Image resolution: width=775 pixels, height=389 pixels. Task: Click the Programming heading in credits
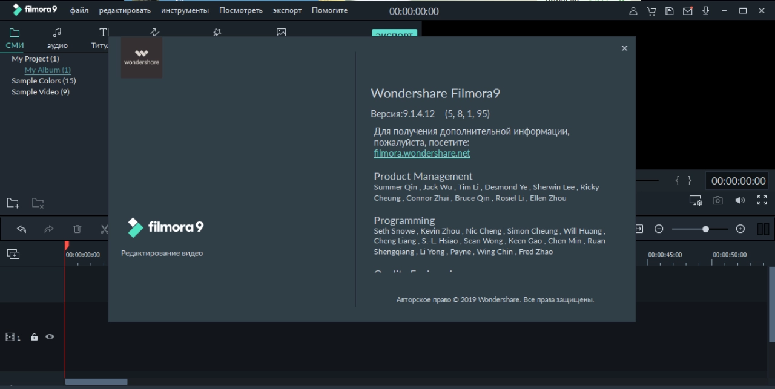coord(404,220)
